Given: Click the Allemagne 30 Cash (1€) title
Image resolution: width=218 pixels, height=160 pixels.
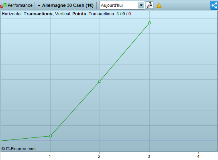Looking at the screenshot, I should (x=68, y=5).
